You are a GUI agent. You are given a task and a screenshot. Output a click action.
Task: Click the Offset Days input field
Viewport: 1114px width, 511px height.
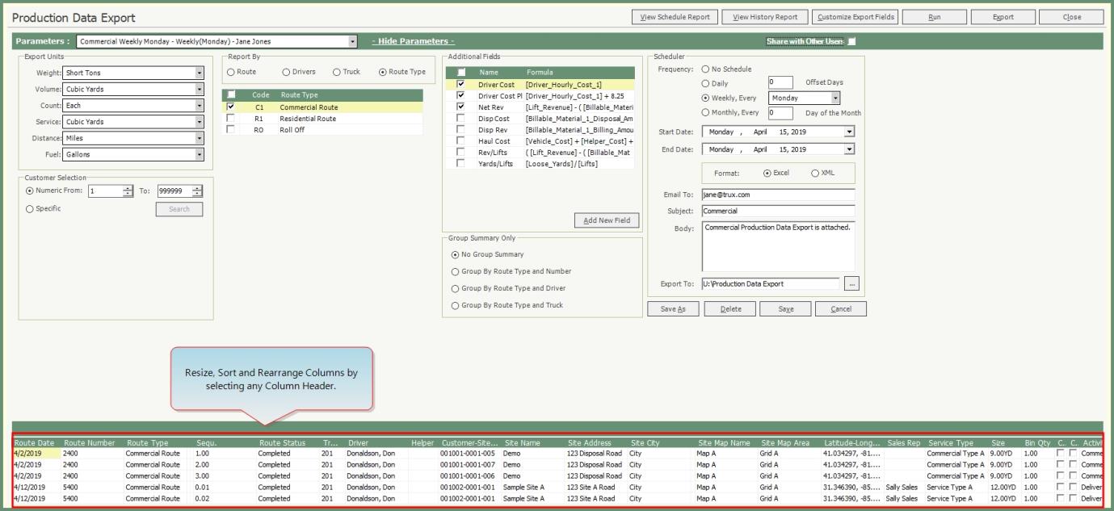click(x=780, y=82)
